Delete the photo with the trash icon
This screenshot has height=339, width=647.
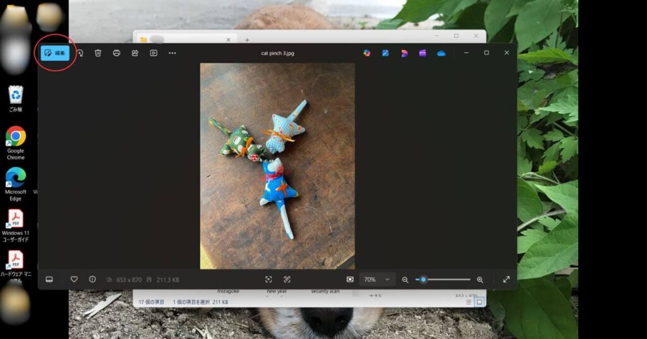pos(98,53)
